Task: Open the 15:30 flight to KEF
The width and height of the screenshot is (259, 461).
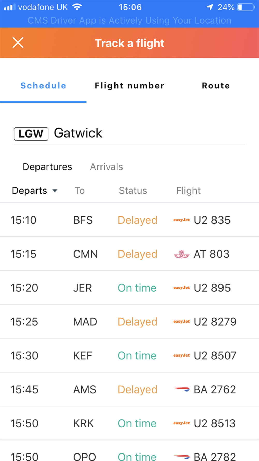Action: tap(129, 355)
